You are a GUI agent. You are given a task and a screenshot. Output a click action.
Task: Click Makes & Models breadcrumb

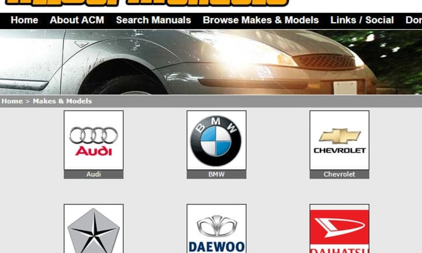pos(62,101)
